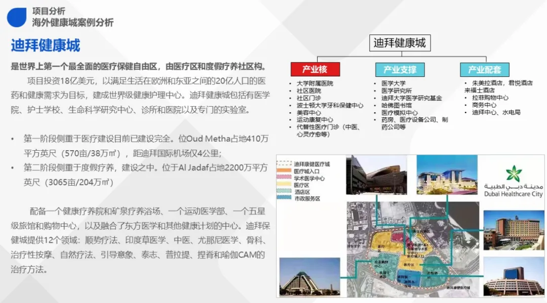Screen dimensions: 547x303
Task: Open the curved dark building photo
Action: pos(376,175)
